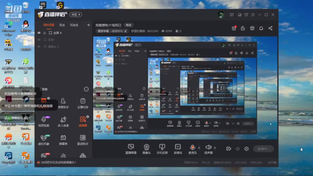Click room number 8633241
The image size is (313, 176).
tap(153, 31)
